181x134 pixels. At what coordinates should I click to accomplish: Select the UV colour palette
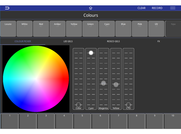click(x=156, y=29)
